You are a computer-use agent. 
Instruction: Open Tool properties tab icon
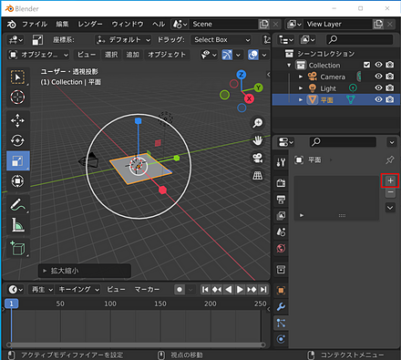tap(281, 162)
